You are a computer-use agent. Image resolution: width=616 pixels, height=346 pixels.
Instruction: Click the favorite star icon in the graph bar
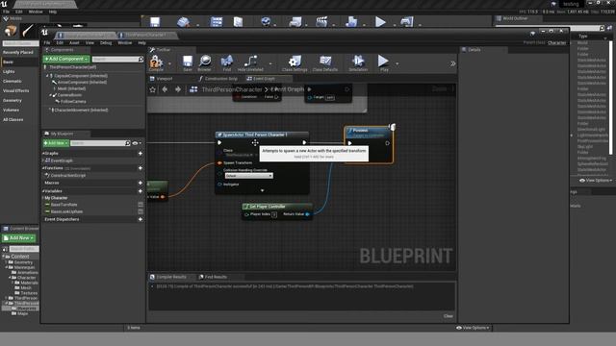(x=153, y=89)
